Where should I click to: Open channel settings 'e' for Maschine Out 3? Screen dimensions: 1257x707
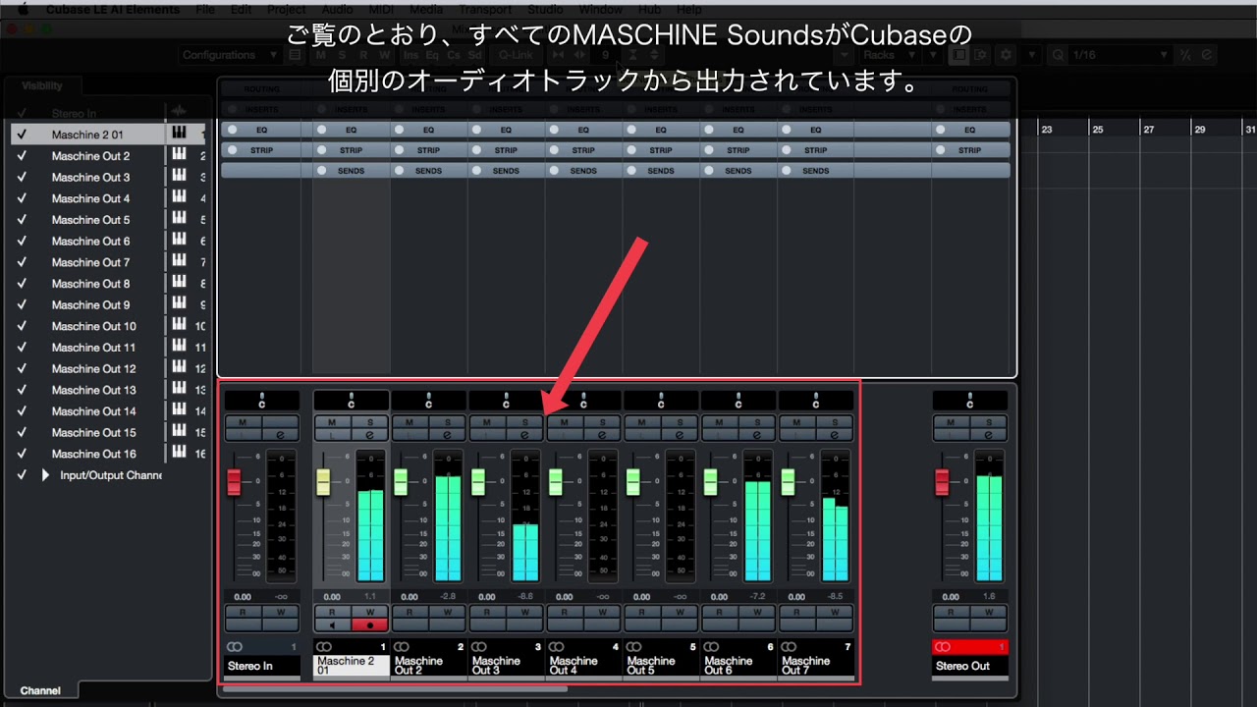tap(524, 434)
